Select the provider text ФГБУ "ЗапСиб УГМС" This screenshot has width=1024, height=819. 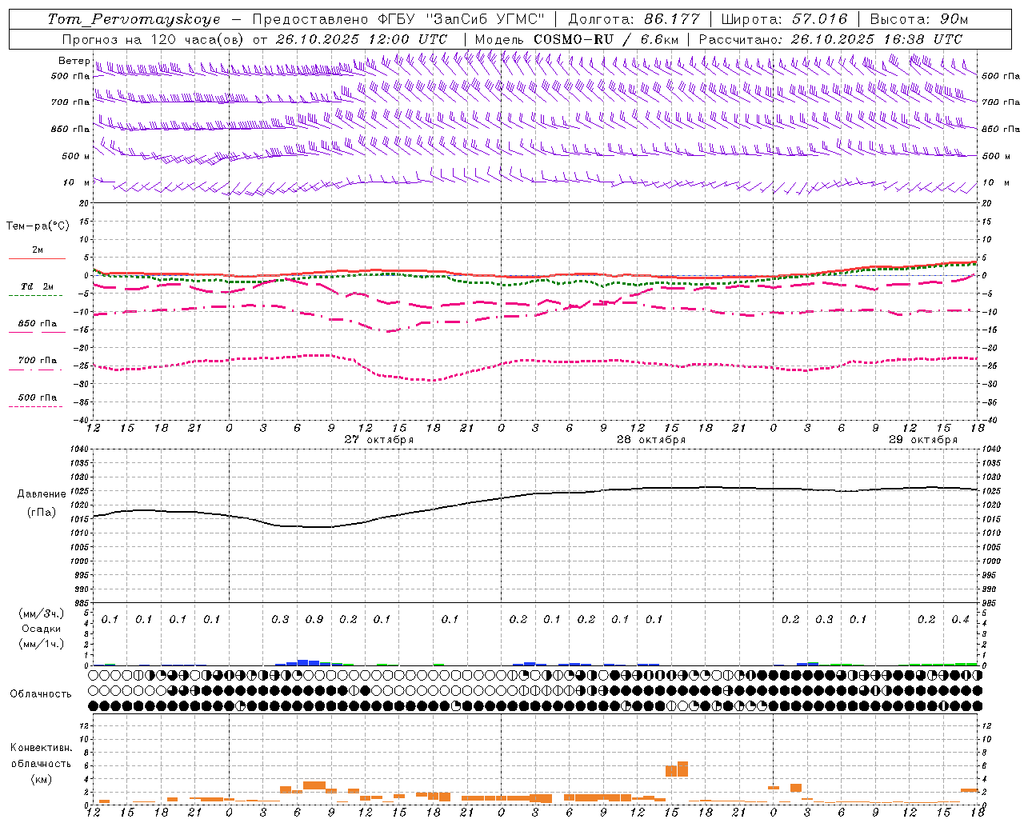[461, 19]
